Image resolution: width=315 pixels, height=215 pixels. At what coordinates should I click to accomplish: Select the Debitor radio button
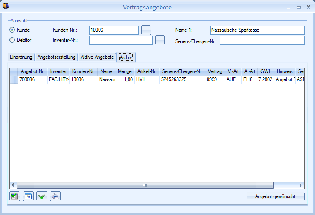pyautogui.click(x=12, y=40)
